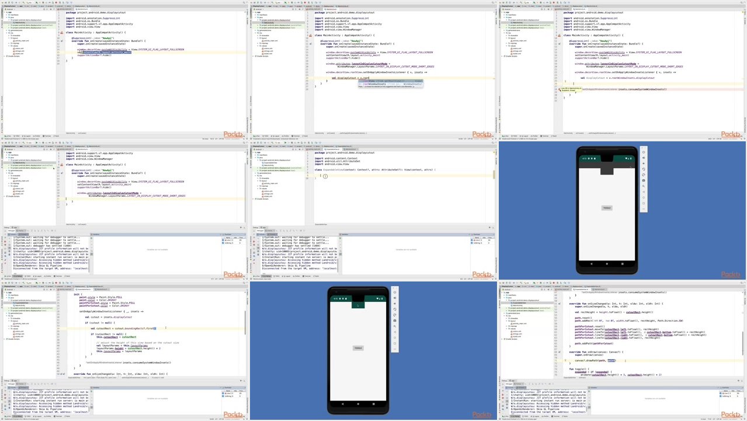Image resolution: width=747 pixels, height=421 pixels.
Task: Open more options dots beside gray-cutout emulator
Action: pyautogui.click(x=644, y=209)
